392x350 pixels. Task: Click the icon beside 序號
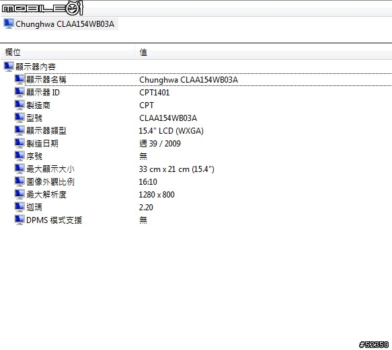tap(19, 156)
